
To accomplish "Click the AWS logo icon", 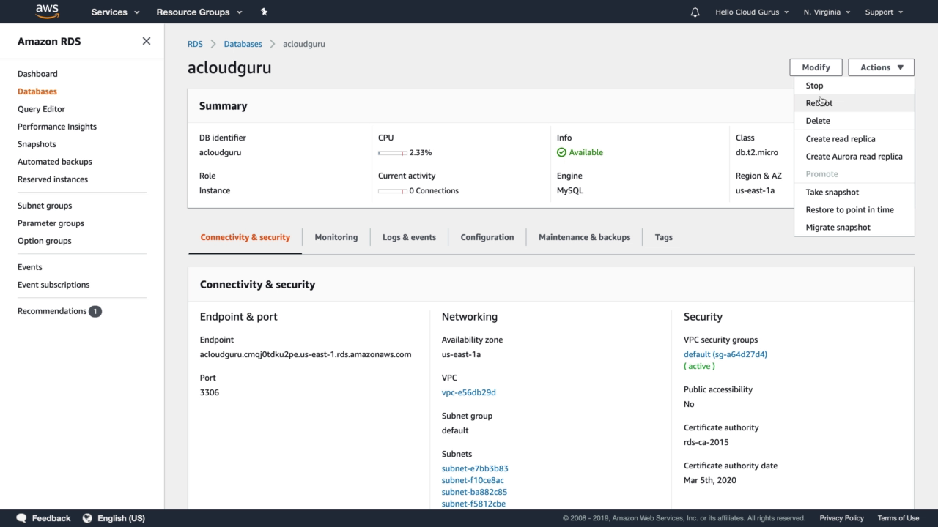I will [x=47, y=12].
